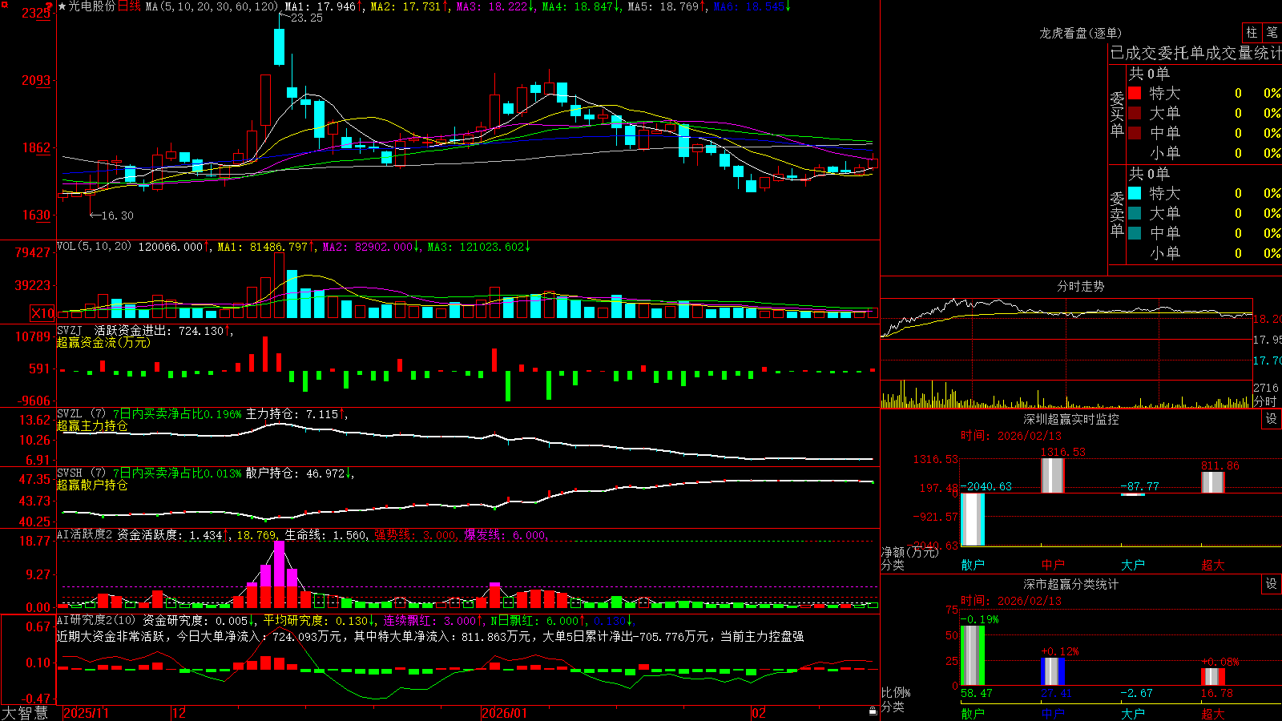Image resolution: width=1282 pixels, height=721 pixels.
Task: Click the 大智慧 logo
Action: pyautogui.click(x=25, y=713)
